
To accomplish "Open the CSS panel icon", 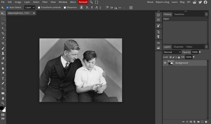I will click(x=158, y=43).
